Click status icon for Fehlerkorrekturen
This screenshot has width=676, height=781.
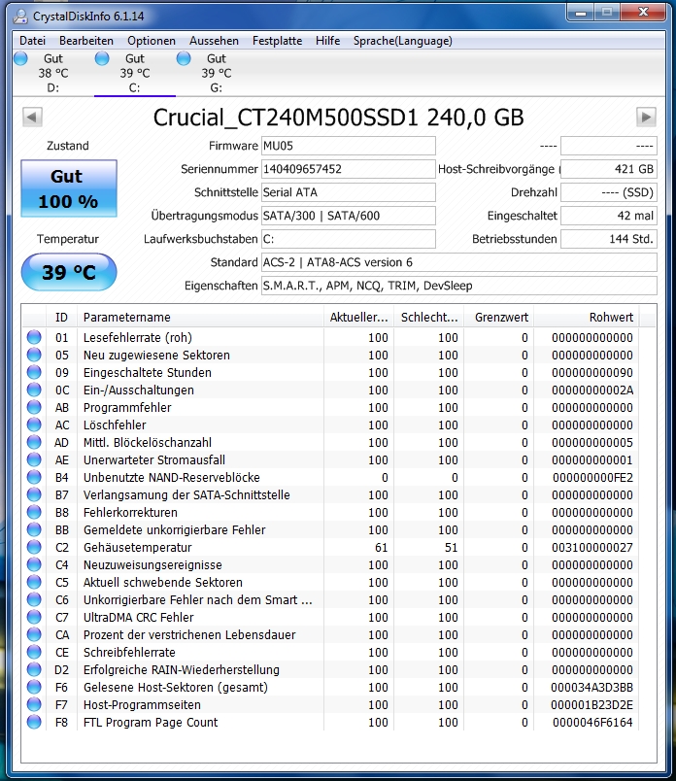point(34,512)
